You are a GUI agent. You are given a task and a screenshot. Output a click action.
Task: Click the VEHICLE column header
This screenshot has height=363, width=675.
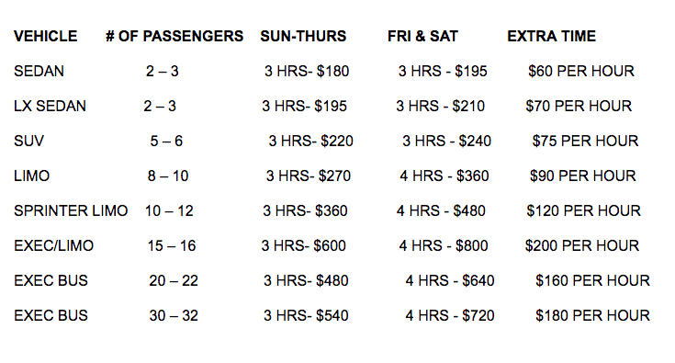(46, 36)
